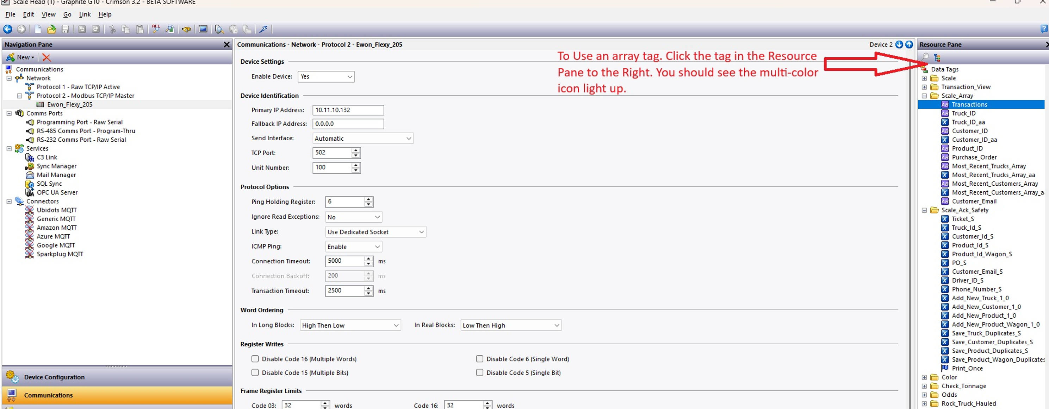Click the Primary IP Address field
1049x409 pixels.
click(x=348, y=110)
